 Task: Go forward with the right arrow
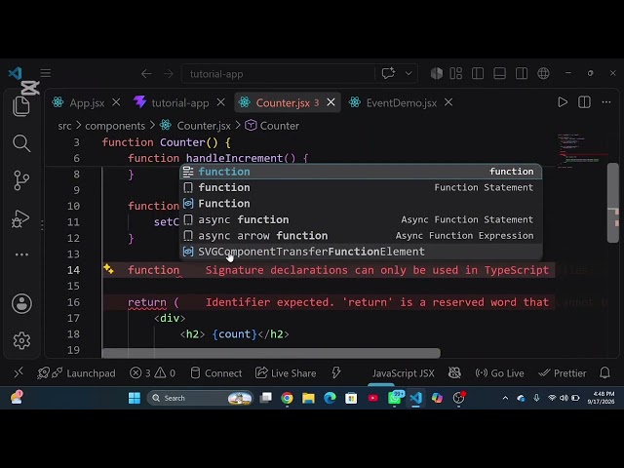(169, 74)
